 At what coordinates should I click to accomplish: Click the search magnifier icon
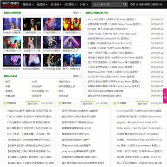coord(125,5)
